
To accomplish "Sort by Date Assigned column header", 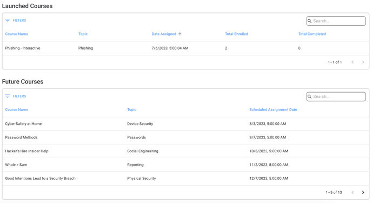I will click(x=164, y=34).
